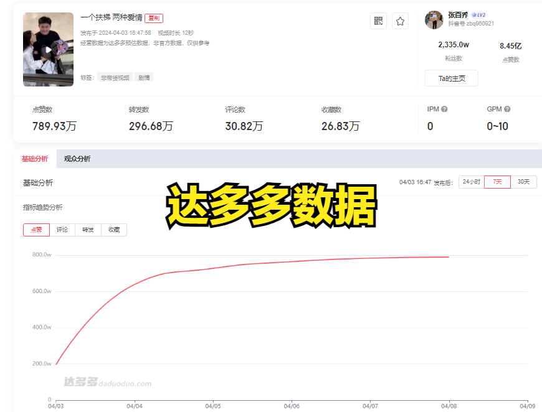
Task: Click the IPM help question mark icon
Action: pyautogui.click(x=444, y=110)
